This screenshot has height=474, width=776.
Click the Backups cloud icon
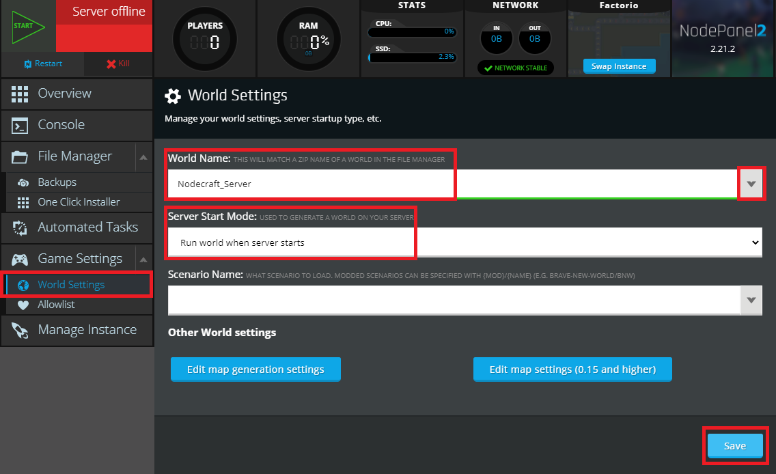[23, 182]
